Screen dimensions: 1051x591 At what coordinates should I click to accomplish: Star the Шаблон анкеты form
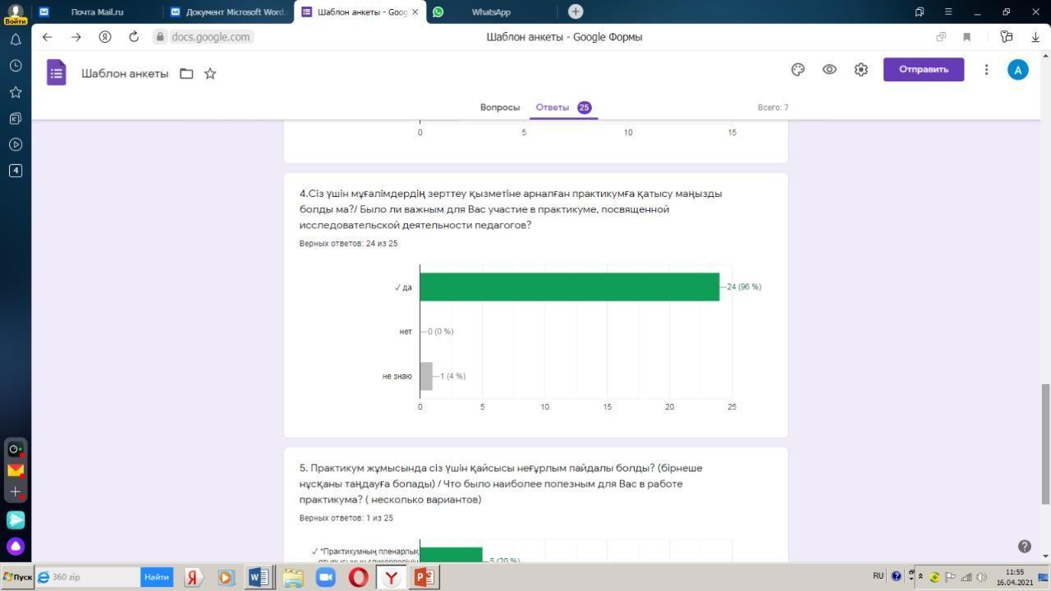tap(210, 74)
